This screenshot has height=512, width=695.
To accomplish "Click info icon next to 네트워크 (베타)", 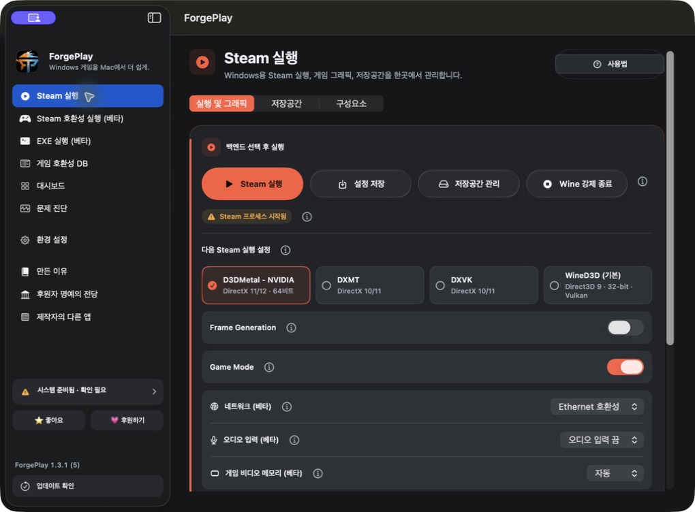I will point(287,406).
